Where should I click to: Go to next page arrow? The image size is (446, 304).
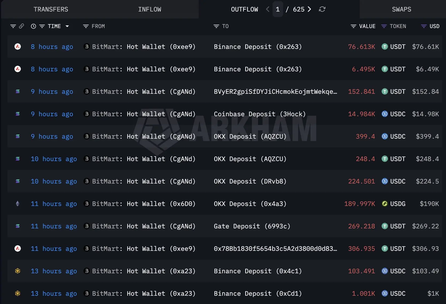(x=309, y=9)
